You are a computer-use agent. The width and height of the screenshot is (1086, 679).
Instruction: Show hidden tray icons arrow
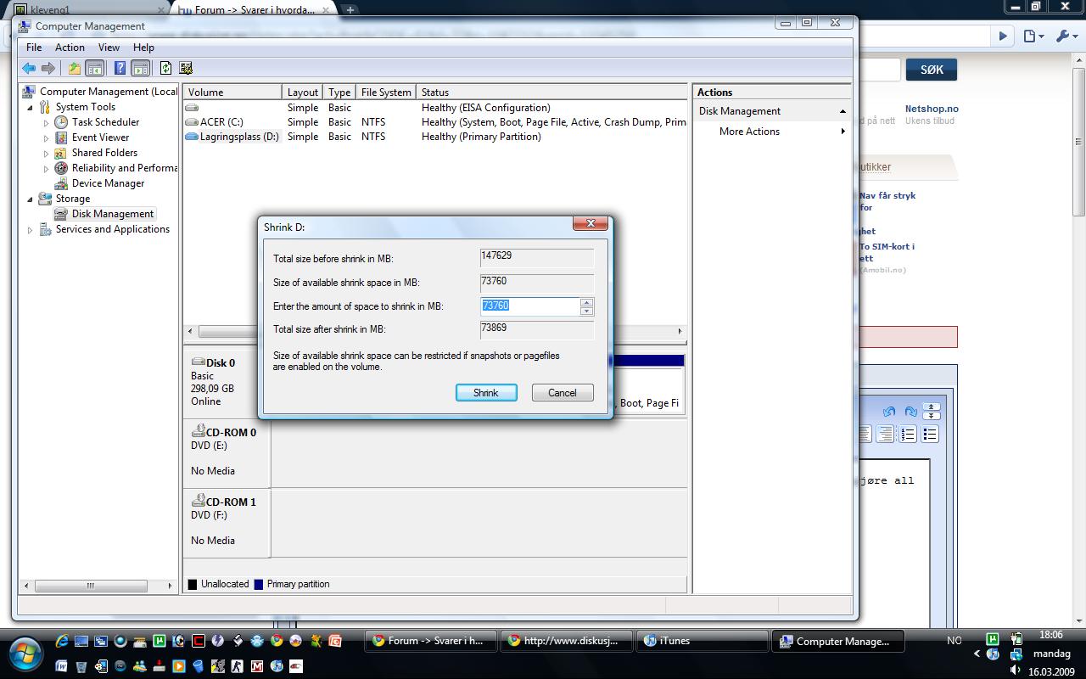tap(977, 654)
